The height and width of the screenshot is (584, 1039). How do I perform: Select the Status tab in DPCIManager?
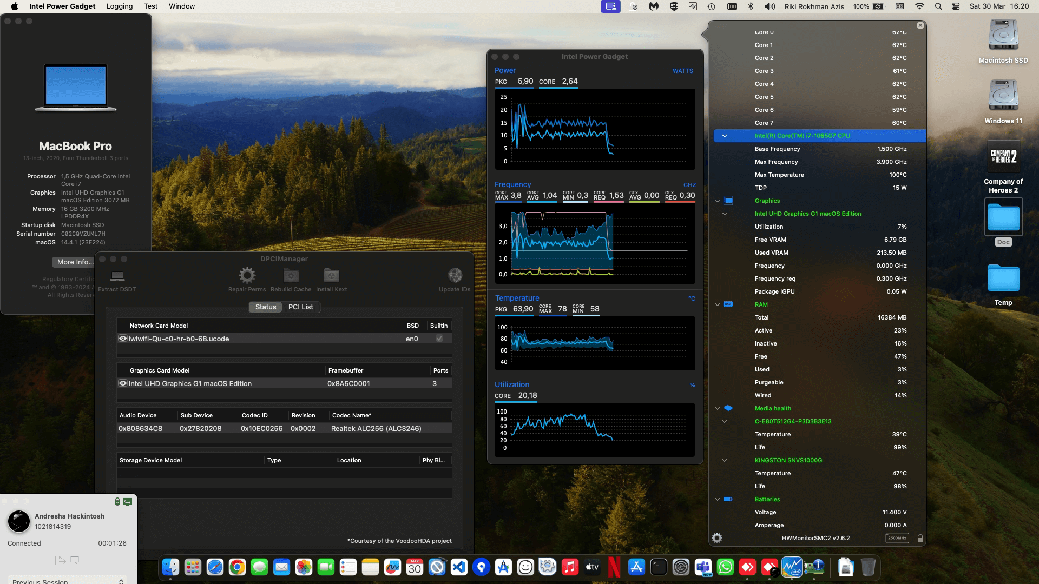265,307
